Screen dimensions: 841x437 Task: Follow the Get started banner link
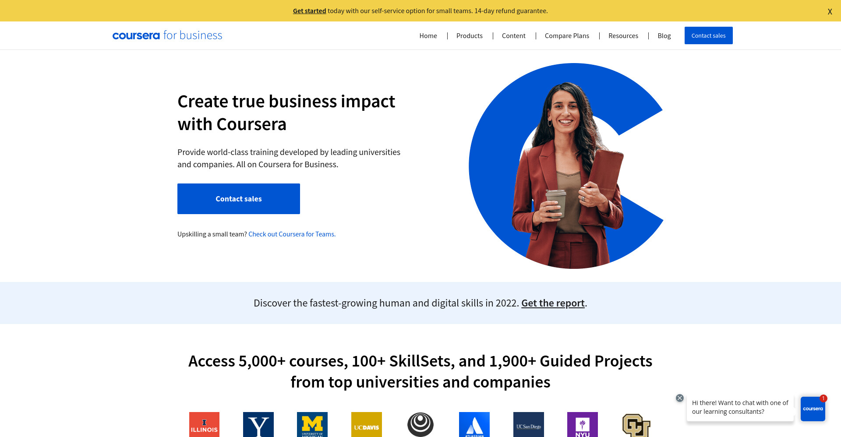point(310,11)
